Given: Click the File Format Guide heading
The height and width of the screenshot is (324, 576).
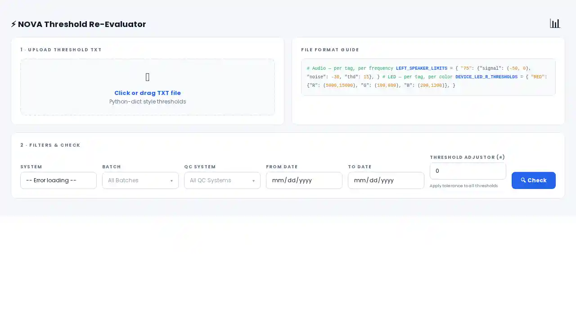Looking at the screenshot, I should click(x=330, y=50).
